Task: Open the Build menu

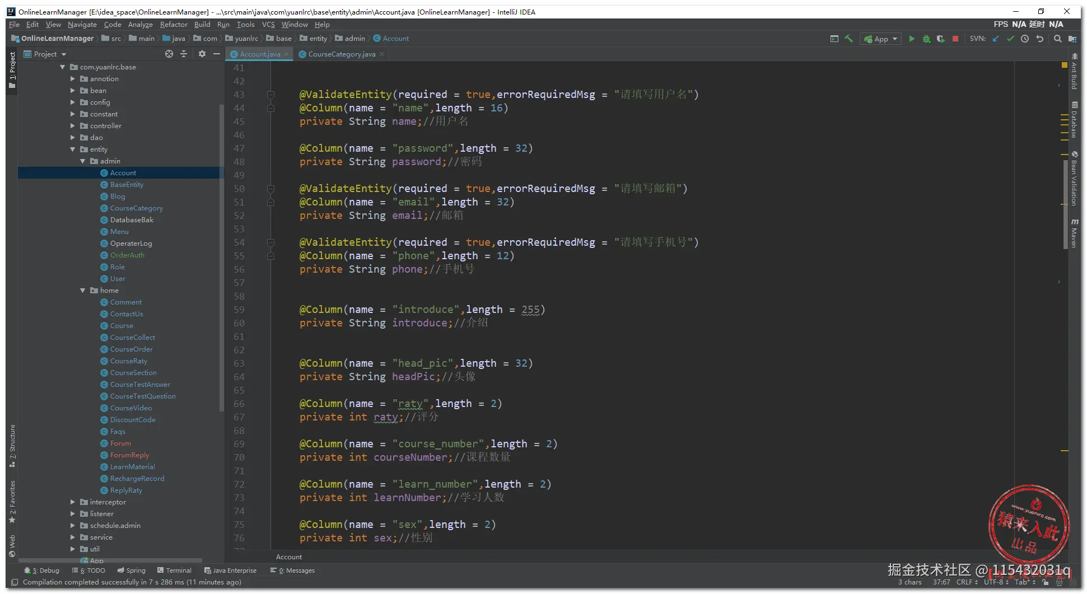Action: 202,25
